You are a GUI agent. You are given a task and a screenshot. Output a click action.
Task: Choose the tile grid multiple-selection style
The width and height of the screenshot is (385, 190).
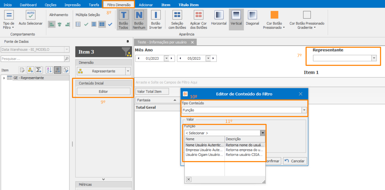click(x=102, y=24)
